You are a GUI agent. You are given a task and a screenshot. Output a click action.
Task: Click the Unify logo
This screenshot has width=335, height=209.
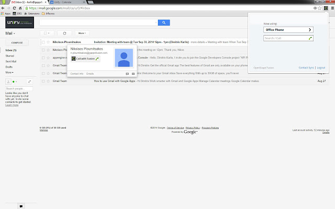click(x=20, y=22)
